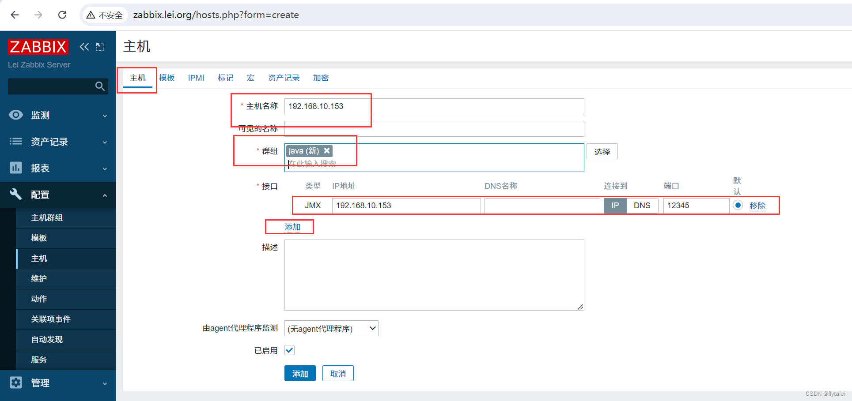Click the hide sidebar square icon
The image size is (852, 401).
[x=100, y=47]
